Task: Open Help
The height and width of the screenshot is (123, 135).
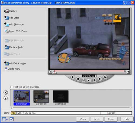Action: 127,119
